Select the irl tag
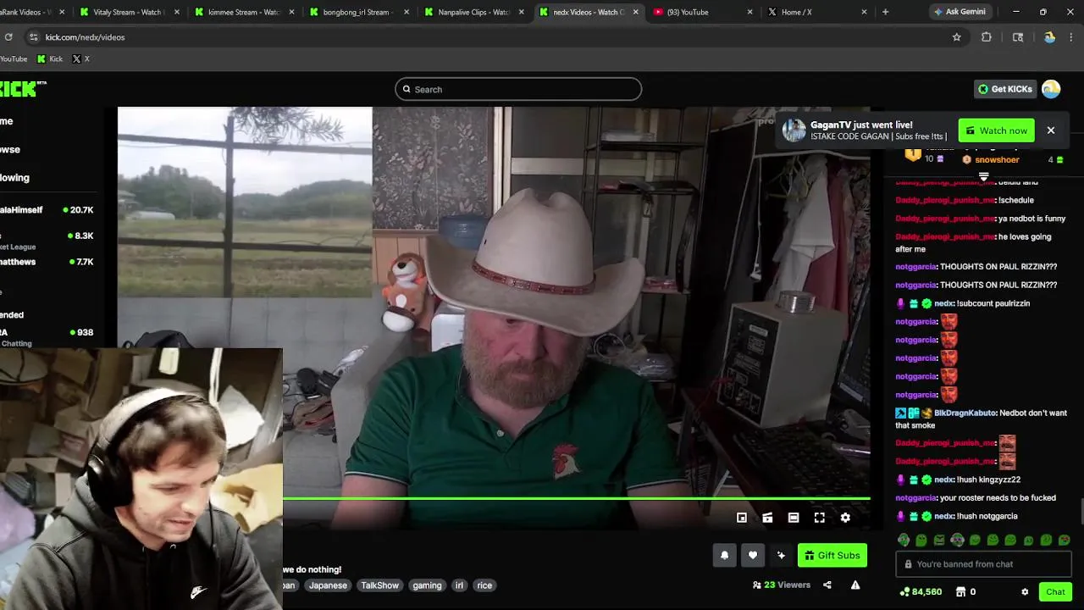This screenshot has width=1084, height=610. (460, 585)
